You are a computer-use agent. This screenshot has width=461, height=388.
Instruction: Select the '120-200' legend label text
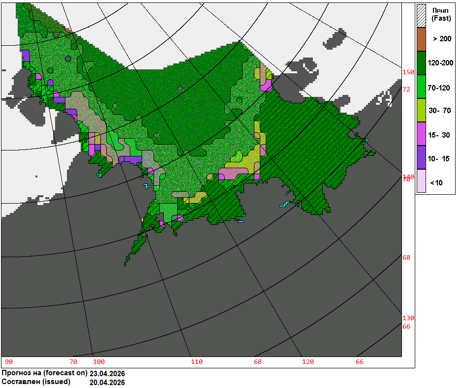[x=441, y=63]
